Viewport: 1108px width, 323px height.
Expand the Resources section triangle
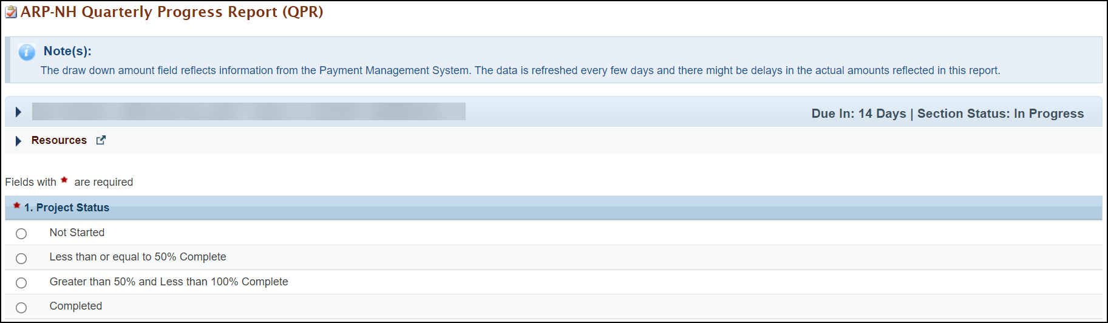(x=18, y=141)
